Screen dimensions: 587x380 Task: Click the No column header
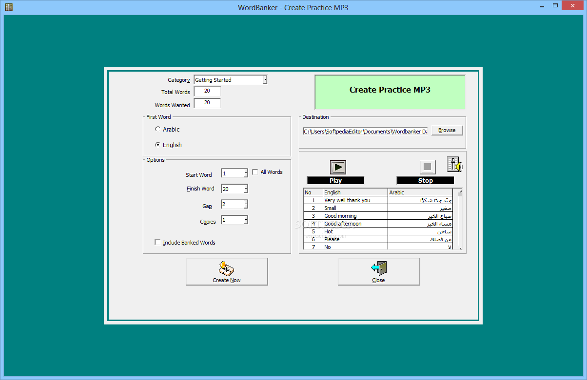coord(313,192)
